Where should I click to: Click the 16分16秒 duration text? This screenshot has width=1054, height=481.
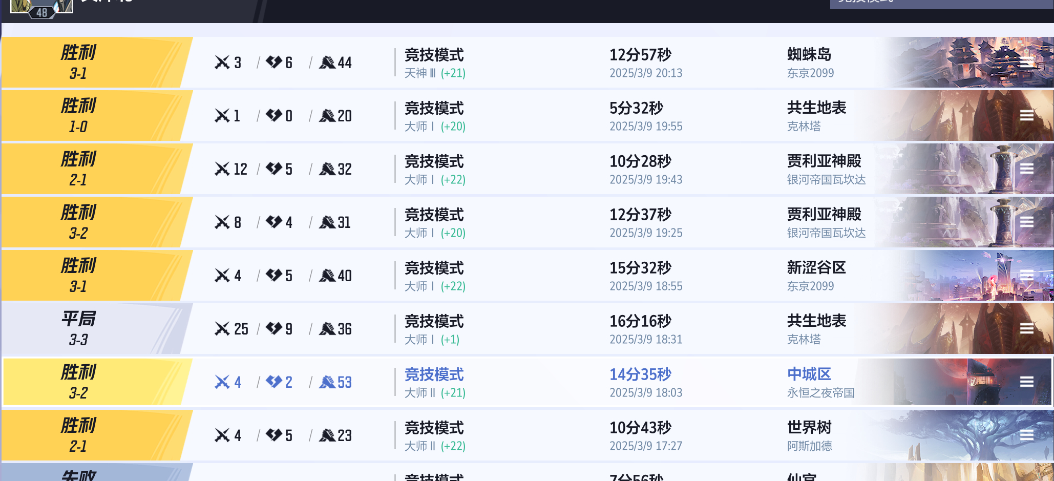click(640, 321)
